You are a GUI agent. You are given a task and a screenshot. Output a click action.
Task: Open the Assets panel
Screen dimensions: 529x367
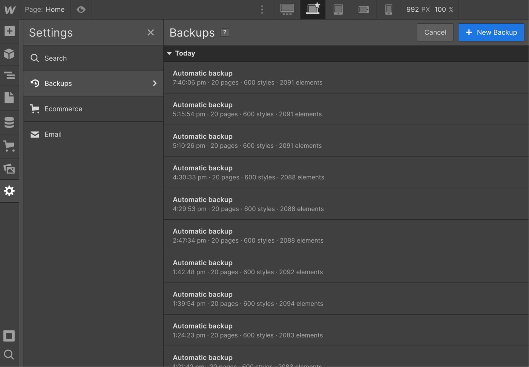pos(9,169)
